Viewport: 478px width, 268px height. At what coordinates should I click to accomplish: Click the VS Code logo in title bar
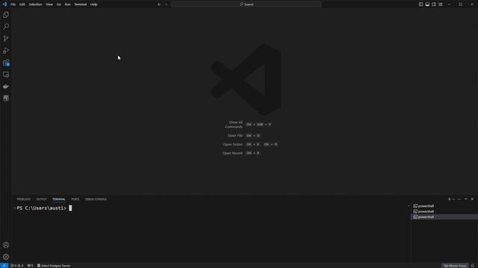click(4, 4)
